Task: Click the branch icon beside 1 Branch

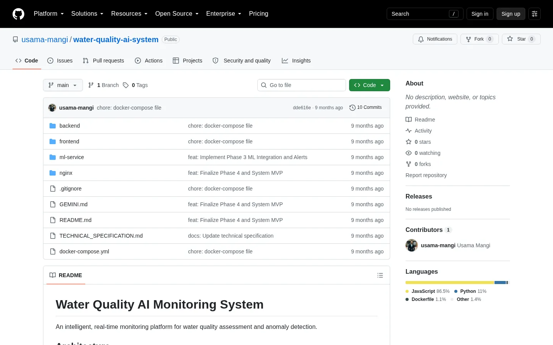Action: [x=91, y=85]
